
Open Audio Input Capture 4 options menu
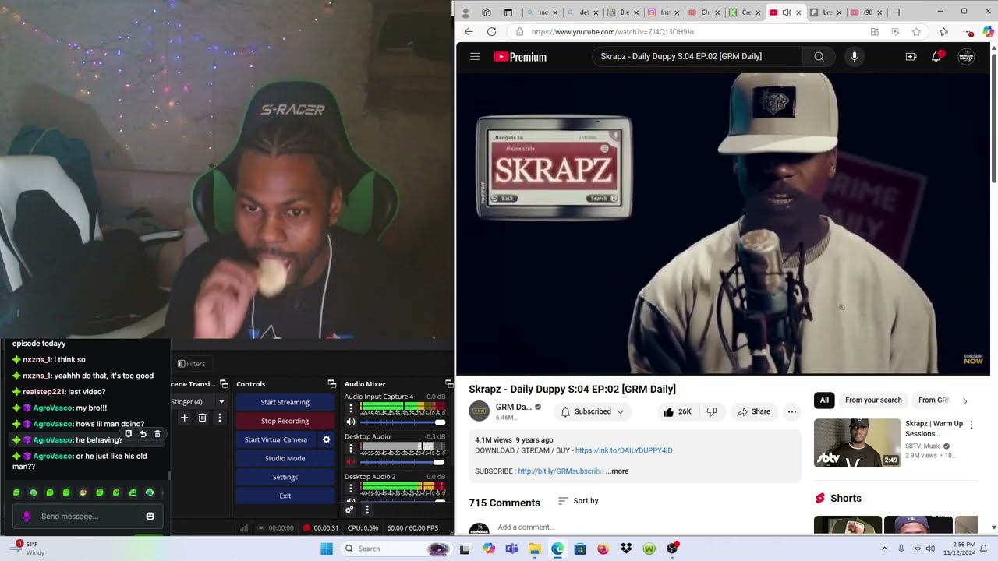[x=351, y=408]
